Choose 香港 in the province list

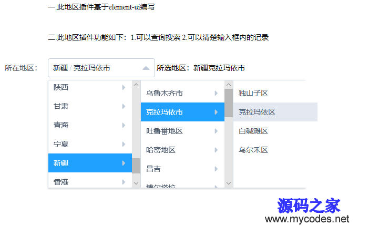pos(90,181)
